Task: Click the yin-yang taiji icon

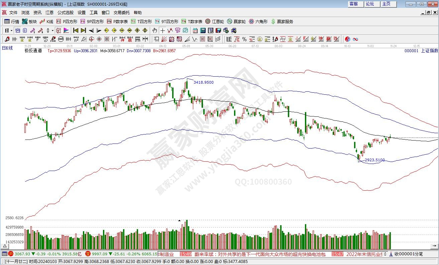Action: pos(348,39)
